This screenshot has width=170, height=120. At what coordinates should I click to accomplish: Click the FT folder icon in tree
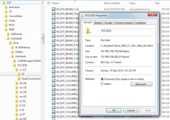pyautogui.click(x=19, y=74)
